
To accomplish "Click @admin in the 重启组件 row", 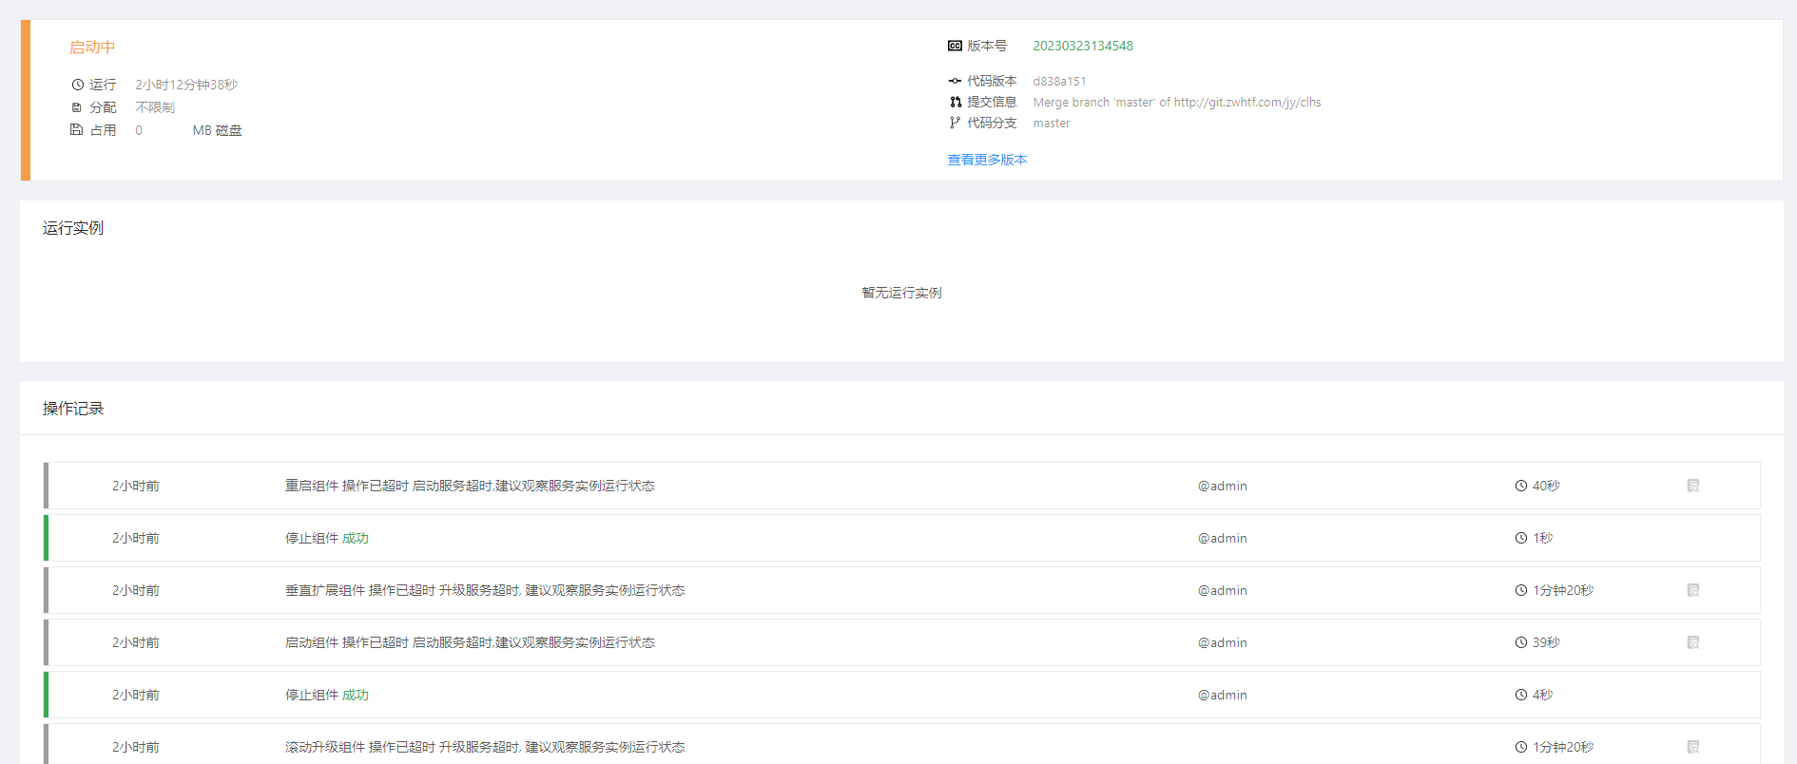I will [x=1223, y=486].
